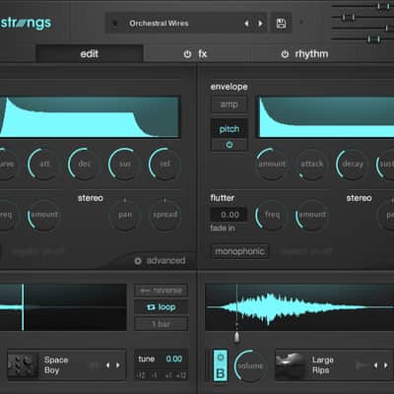Click the Large Rips waveform display
Image resolution: width=394 pixels, height=394 pixels.
coord(299,307)
